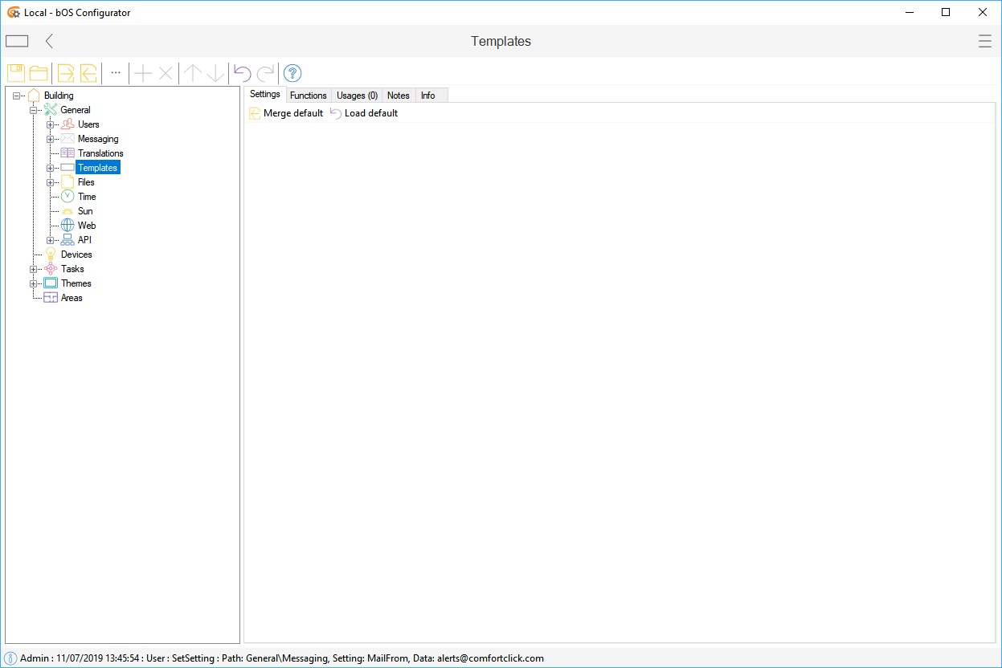The width and height of the screenshot is (1002, 668).
Task: Click the Messaging envelope icon
Action: 67,139
